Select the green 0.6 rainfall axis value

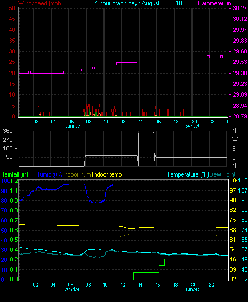tap(14, 230)
